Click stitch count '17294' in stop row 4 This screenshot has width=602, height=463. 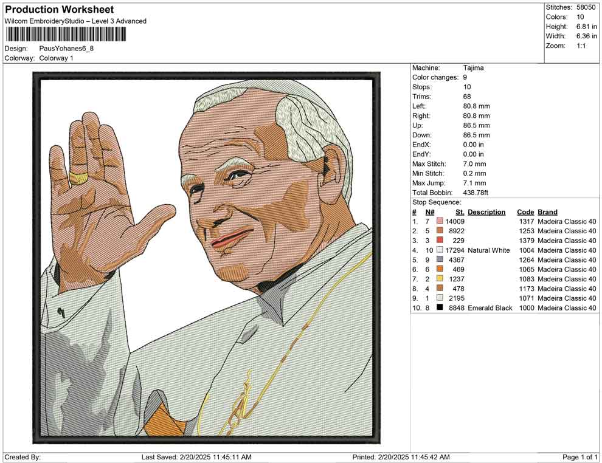[455, 250]
